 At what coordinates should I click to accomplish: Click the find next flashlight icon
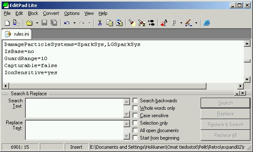pyautogui.click(x=142, y=23)
